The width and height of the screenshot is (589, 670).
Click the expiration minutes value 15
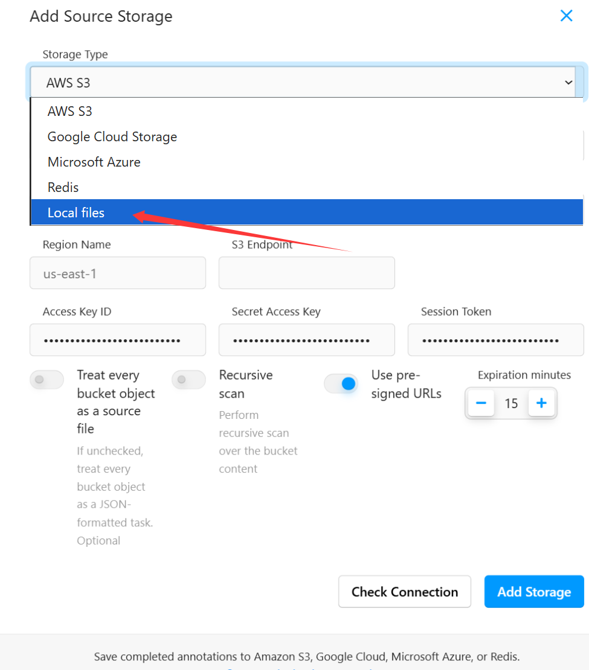(x=511, y=403)
